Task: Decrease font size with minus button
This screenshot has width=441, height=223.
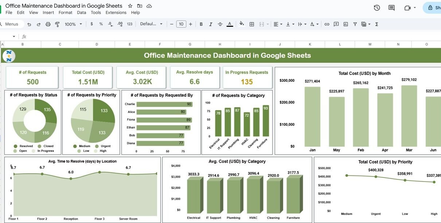Action: (x=172, y=24)
